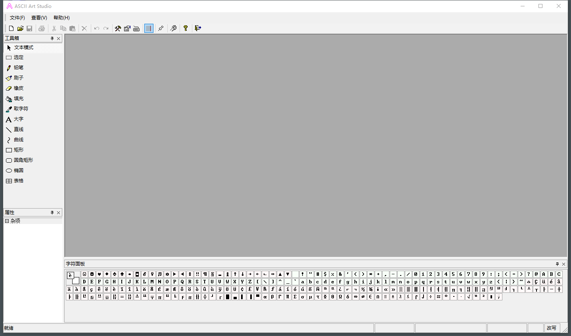Open the 文件(F) menu
This screenshot has height=336, width=571.
coord(17,18)
